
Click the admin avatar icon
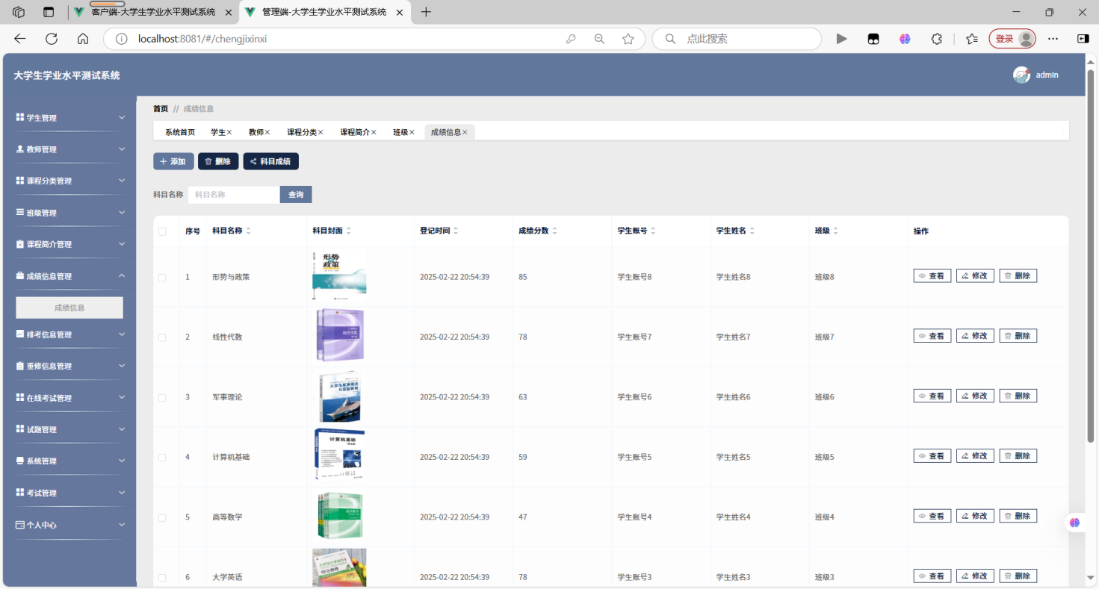click(1021, 75)
